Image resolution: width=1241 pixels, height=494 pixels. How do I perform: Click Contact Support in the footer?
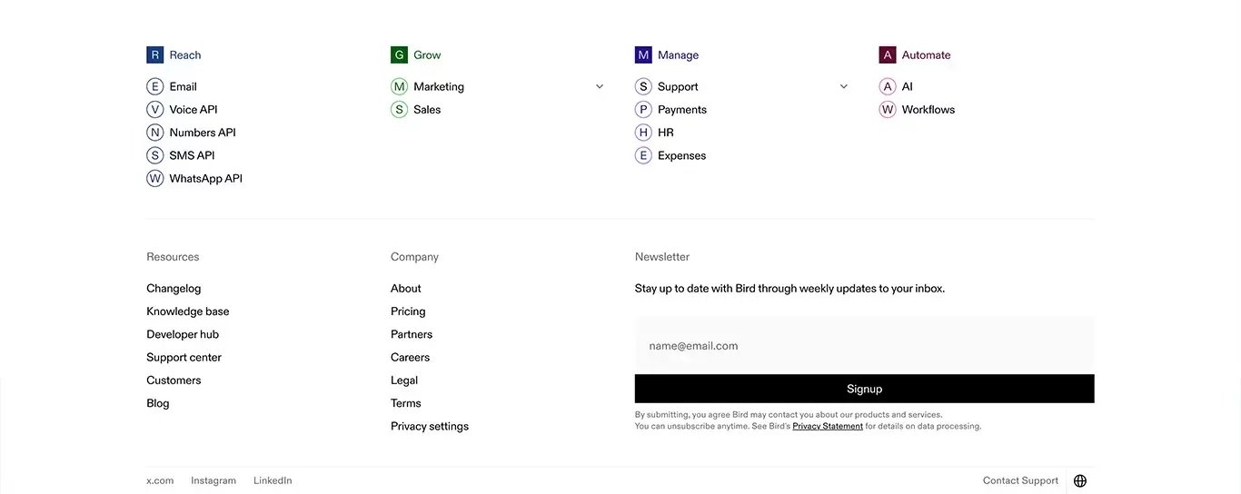click(x=1020, y=481)
